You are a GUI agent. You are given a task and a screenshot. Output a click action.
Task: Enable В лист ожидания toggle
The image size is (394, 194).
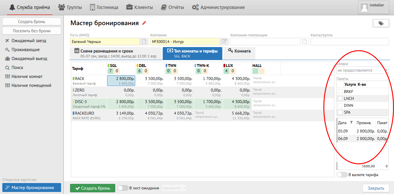123,188
